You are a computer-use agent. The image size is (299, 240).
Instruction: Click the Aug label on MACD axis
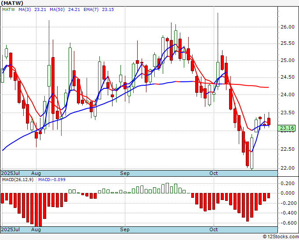pyautogui.click(x=36, y=229)
